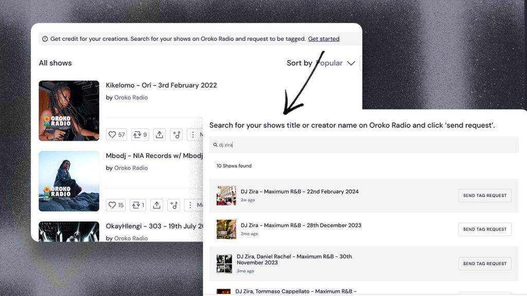Open Kikelomo – Orí show cover thumbnail

69,111
